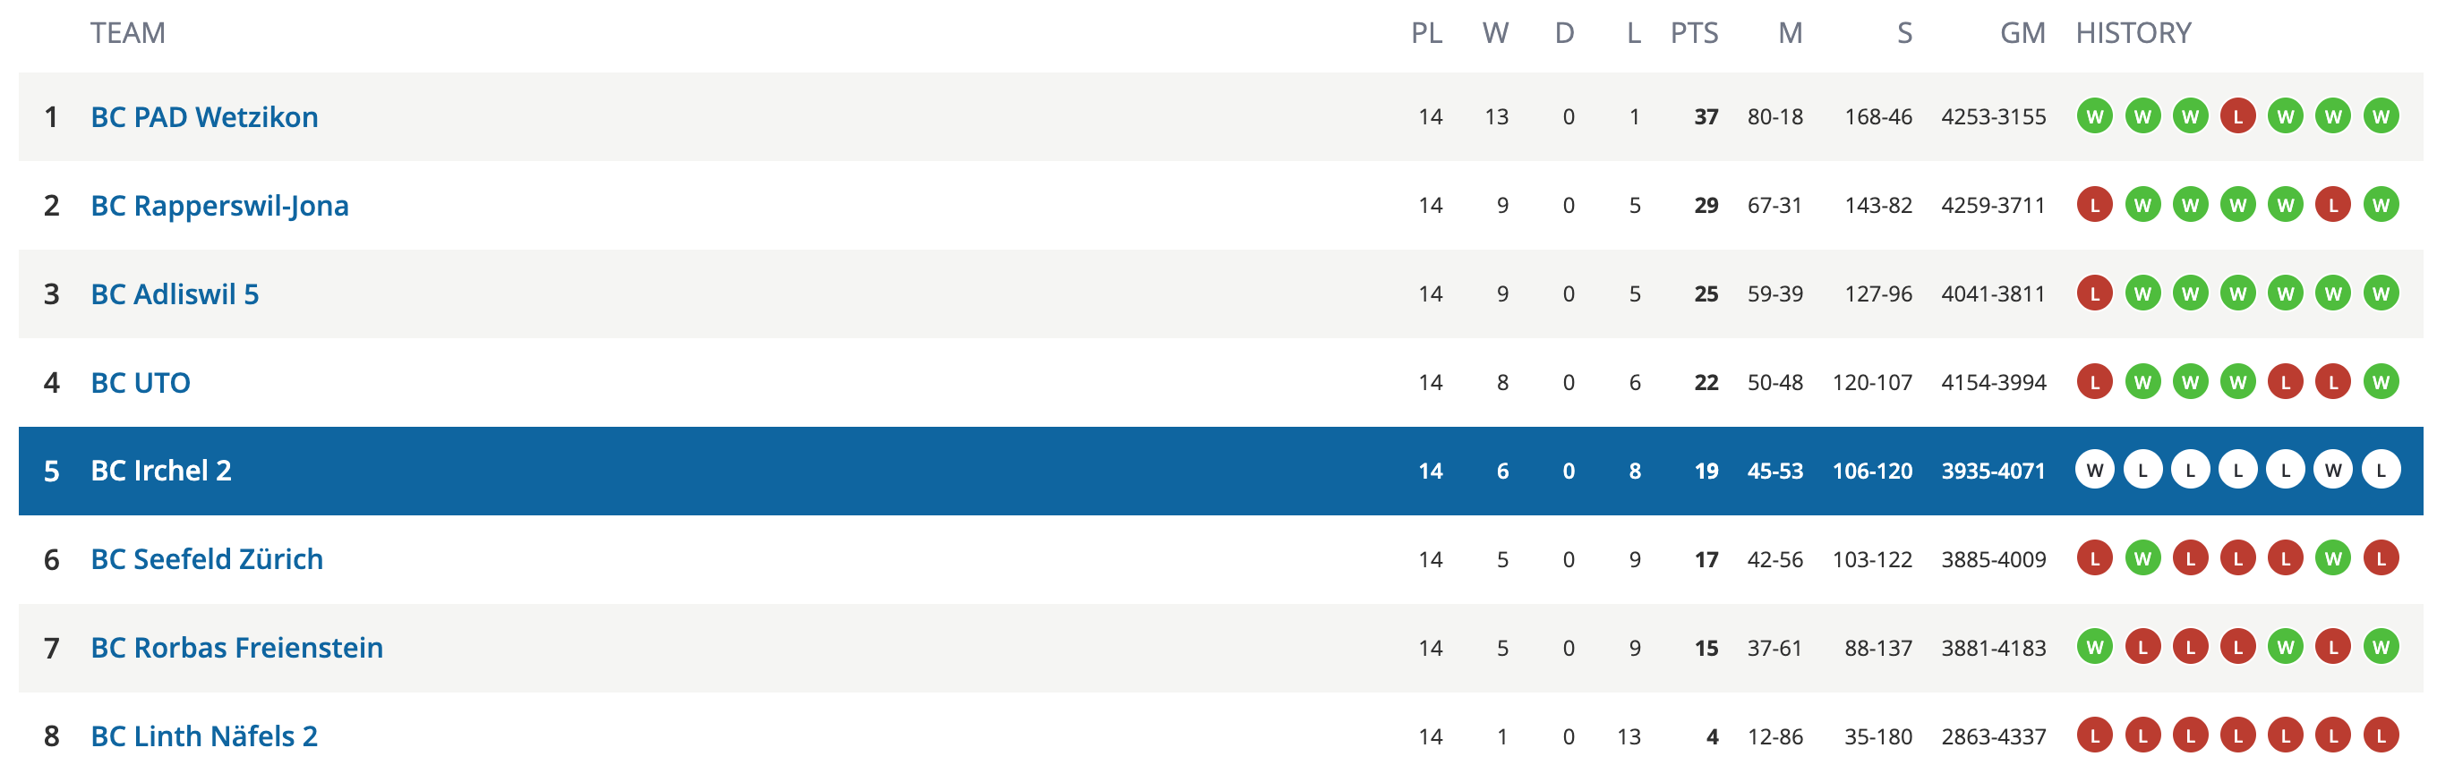Open BC Rapperswil-Jona team page
2437x782 pixels.
coord(219,206)
